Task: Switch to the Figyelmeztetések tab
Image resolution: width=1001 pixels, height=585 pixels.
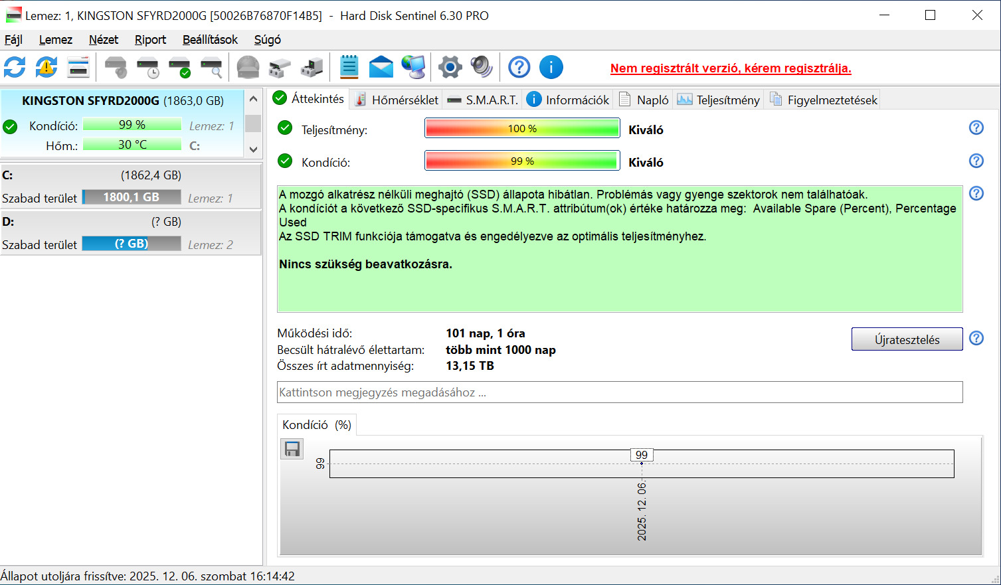Action: click(823, 100)
